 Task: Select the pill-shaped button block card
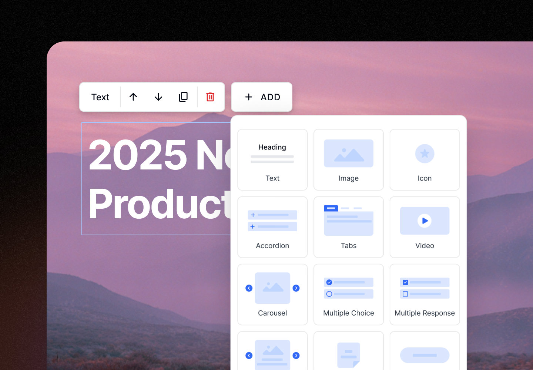[x=425, y=351]
